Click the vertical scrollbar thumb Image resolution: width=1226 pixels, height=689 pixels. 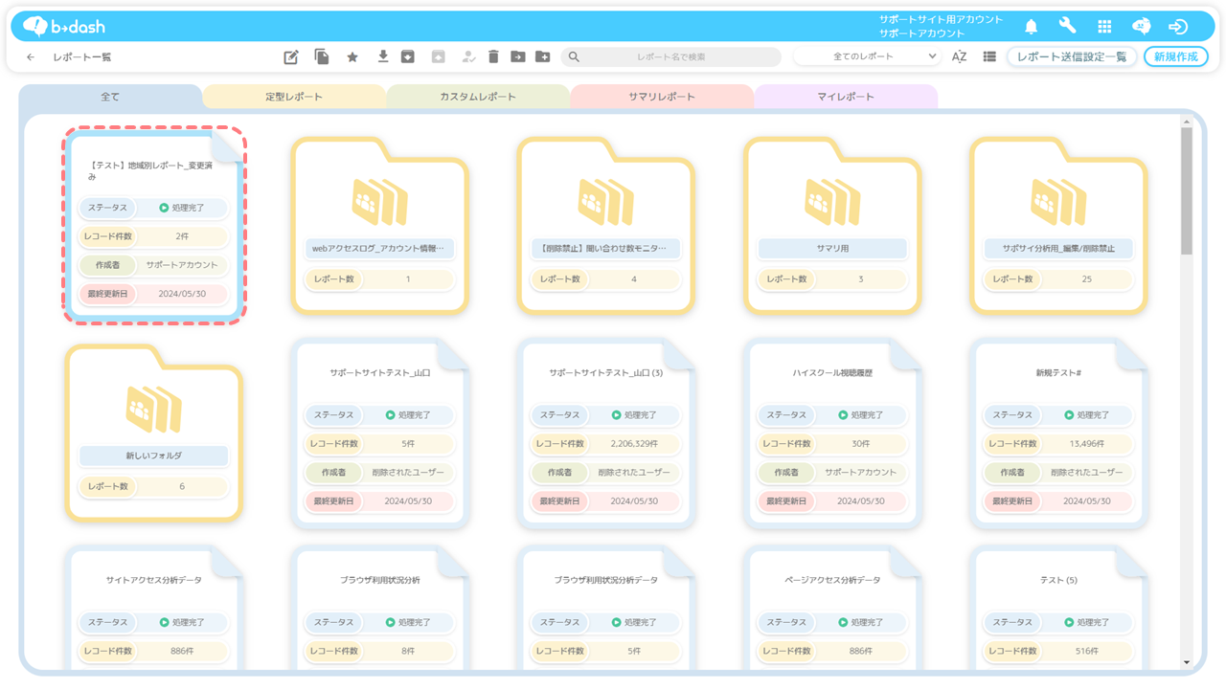pyautogui.click(x=1186, y=191)
